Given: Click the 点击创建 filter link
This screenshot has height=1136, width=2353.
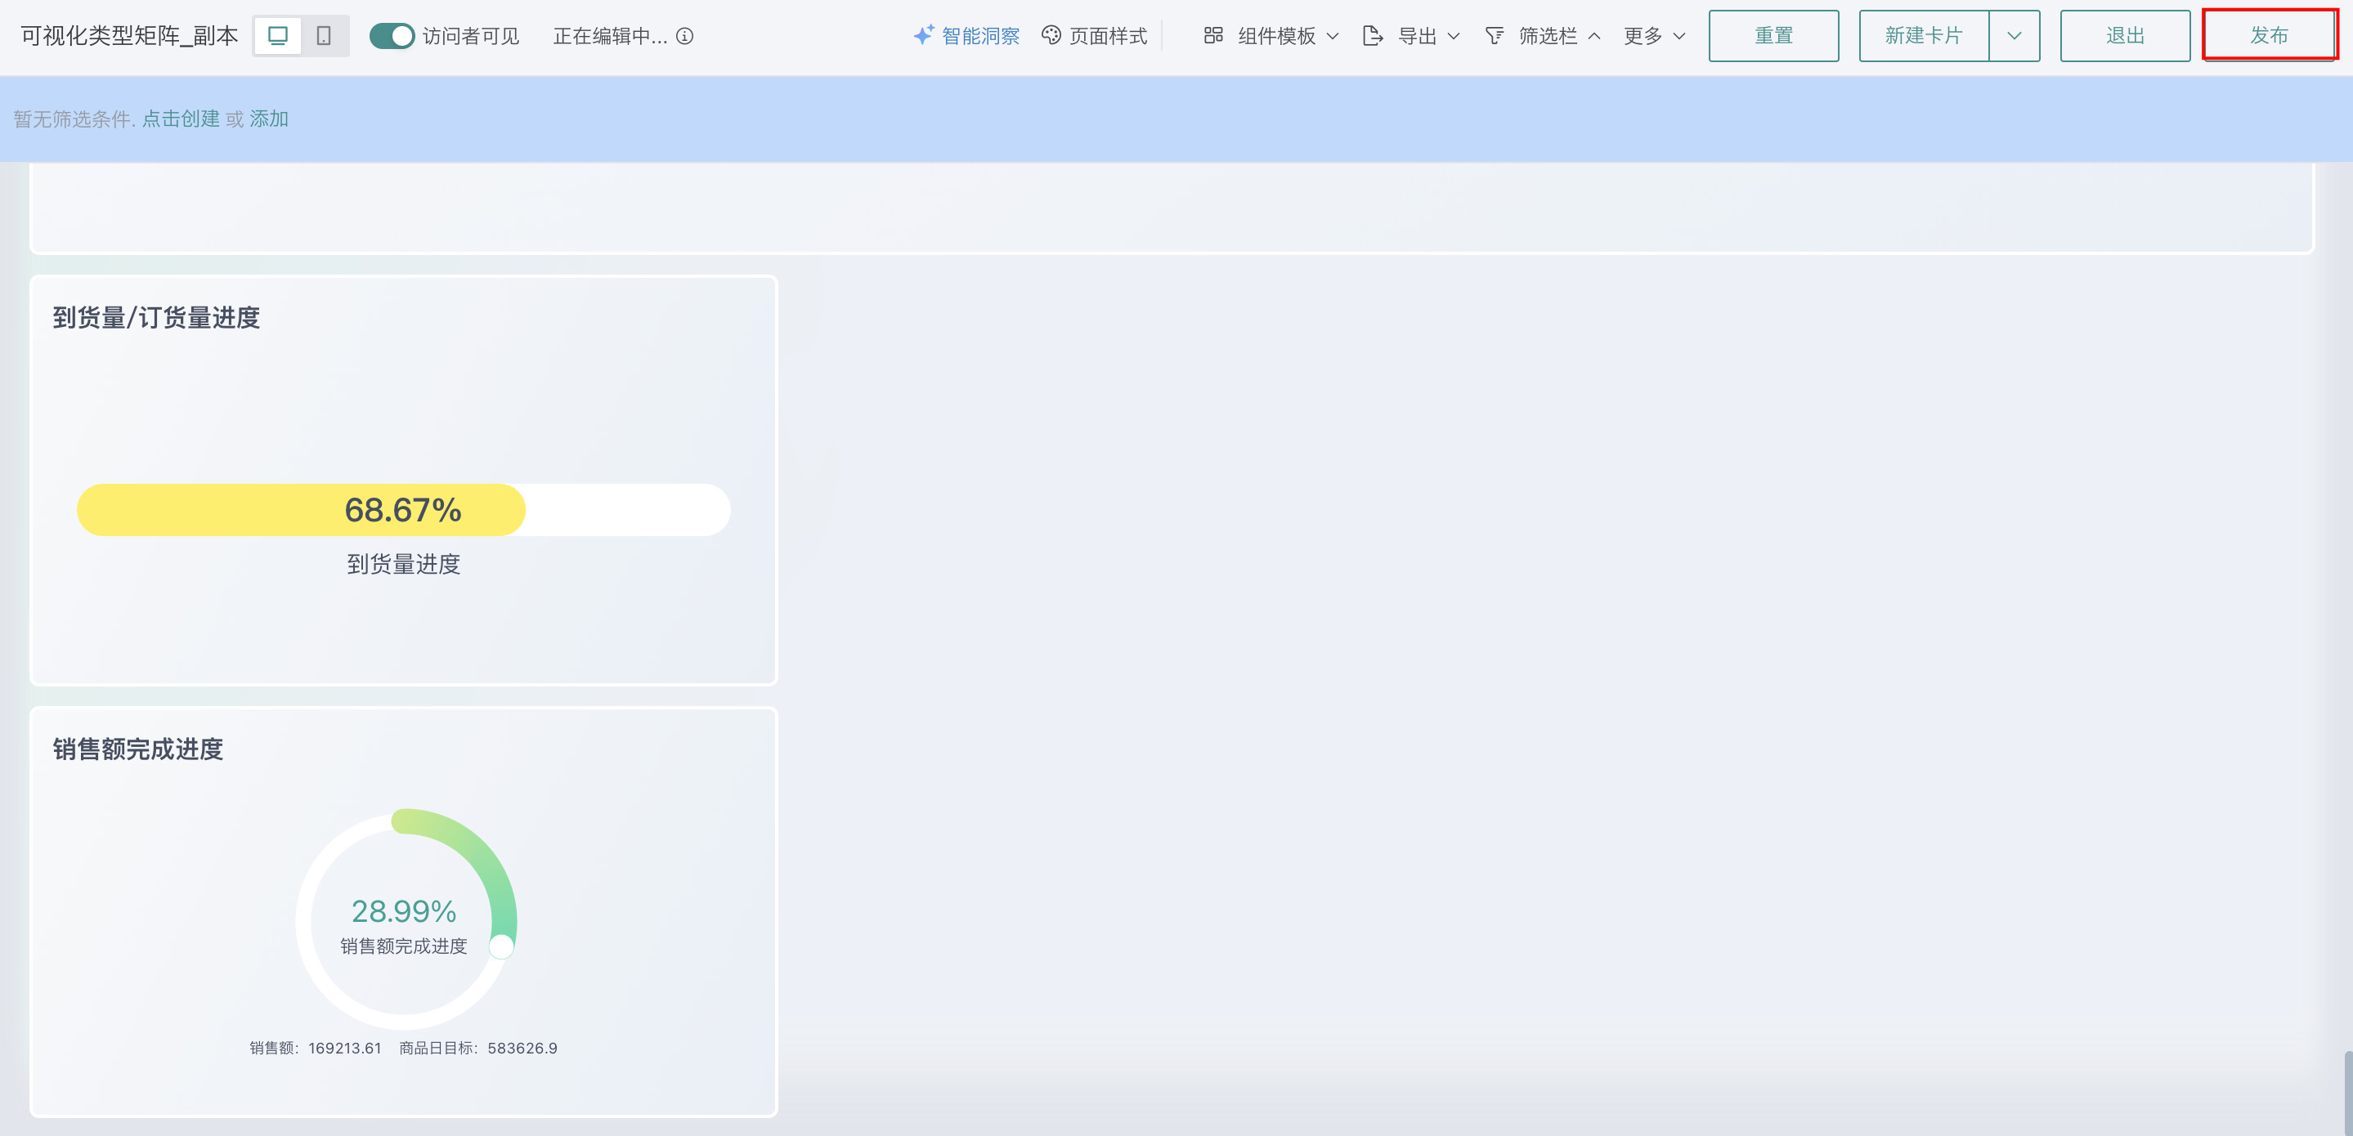Looking at the screenshot, I should tap(181, 119).
